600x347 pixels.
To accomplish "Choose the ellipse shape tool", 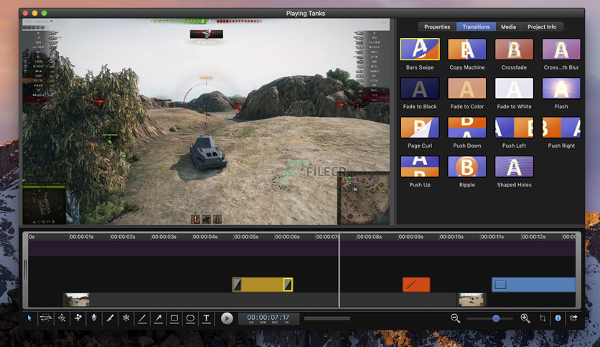I will pyautogui.click(x=190, y=318).
